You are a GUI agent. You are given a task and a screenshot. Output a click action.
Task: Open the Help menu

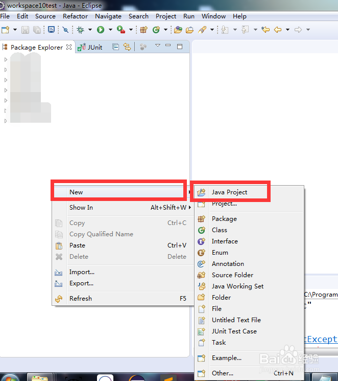(x=239, y=16)
